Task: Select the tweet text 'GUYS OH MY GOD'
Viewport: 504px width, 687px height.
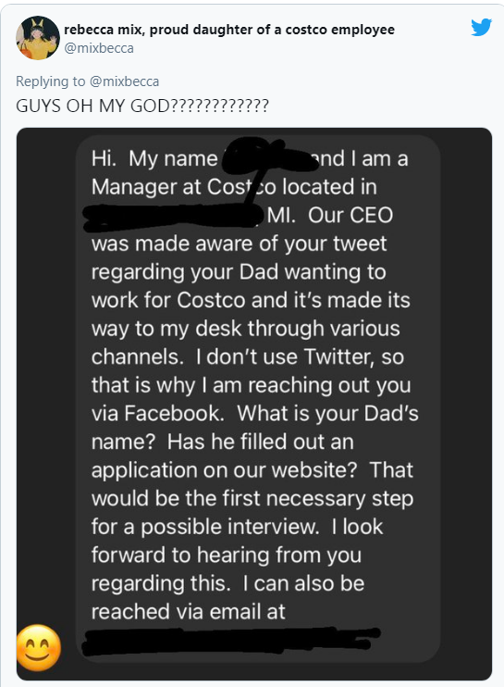Action: (x=92, y=106)
